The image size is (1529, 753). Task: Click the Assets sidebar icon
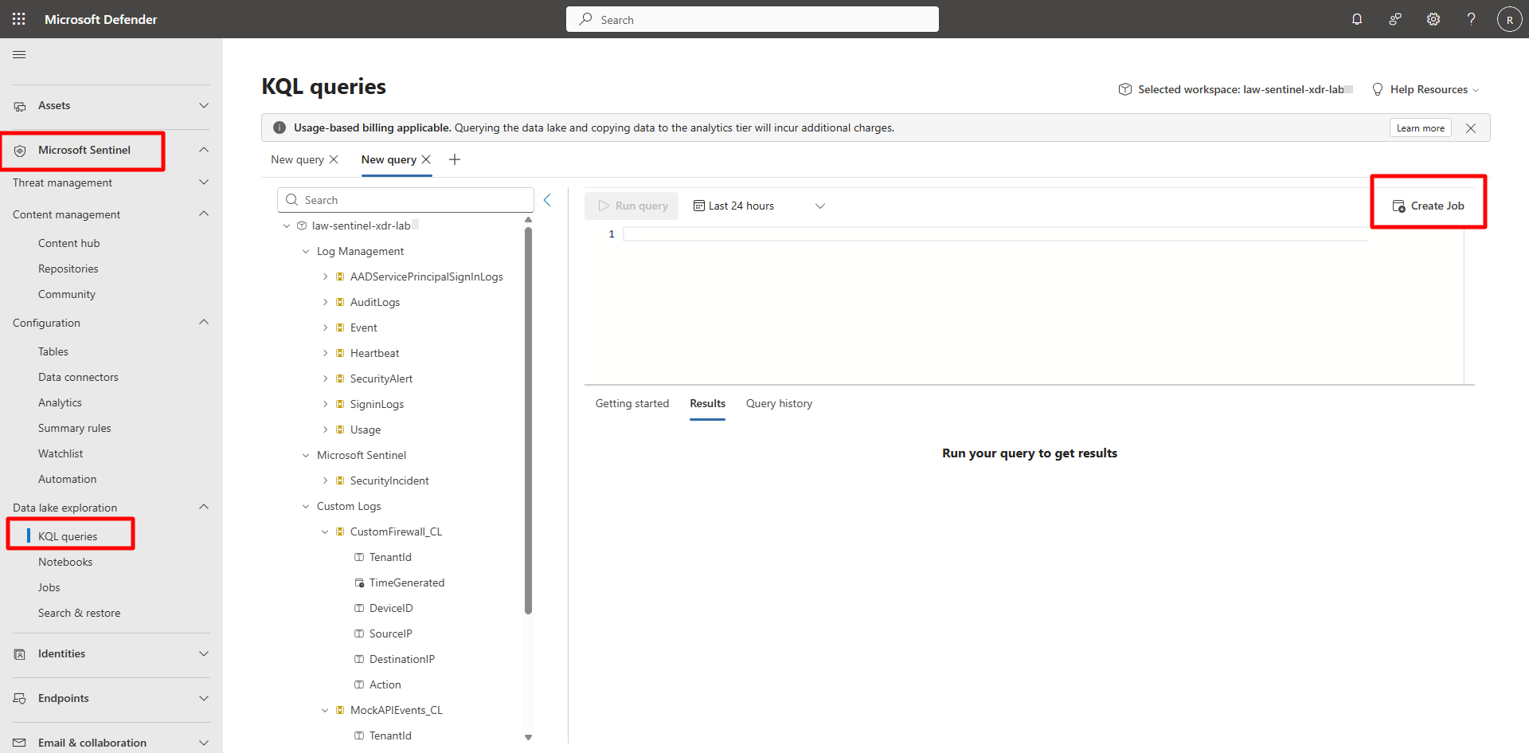(20, 106)
